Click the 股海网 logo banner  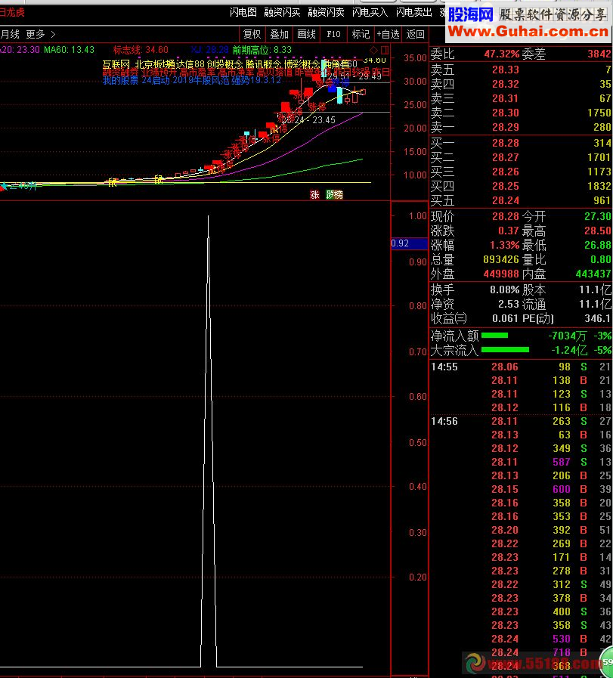[x=470, y=14]
